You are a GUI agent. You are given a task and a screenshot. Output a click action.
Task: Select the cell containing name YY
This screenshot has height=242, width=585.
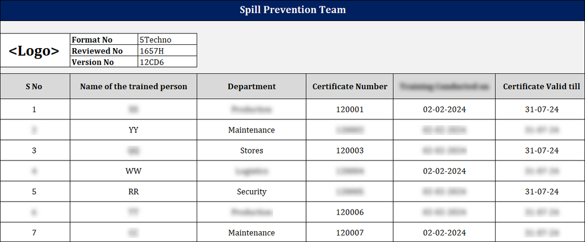point(133,130)
